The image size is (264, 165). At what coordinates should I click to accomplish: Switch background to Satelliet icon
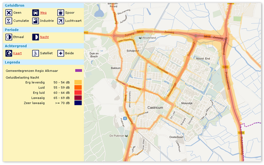click(x=35, y=53)
